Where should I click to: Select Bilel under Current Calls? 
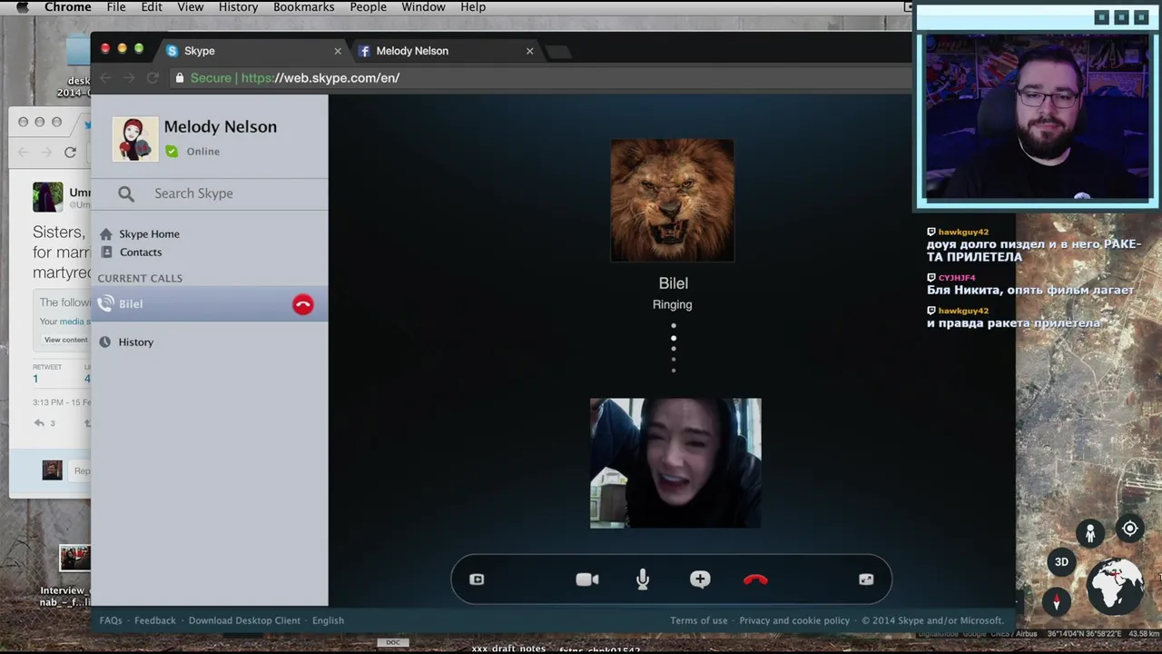[x=210, y=303]
